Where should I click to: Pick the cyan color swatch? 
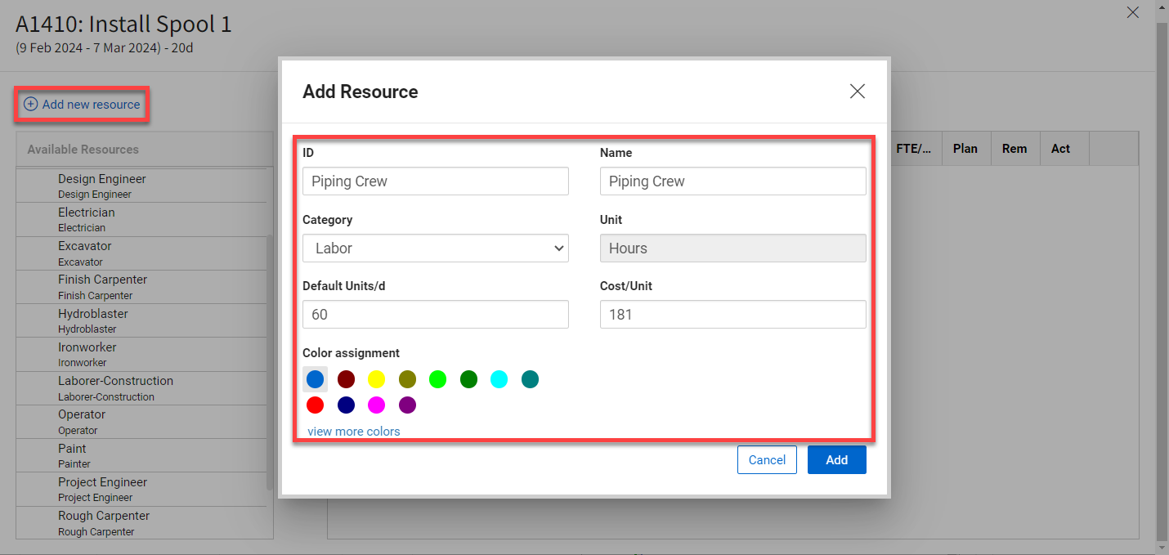[x=499, y=379]
